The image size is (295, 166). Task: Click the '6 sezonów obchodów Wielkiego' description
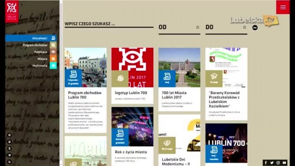tap(130, 159)
